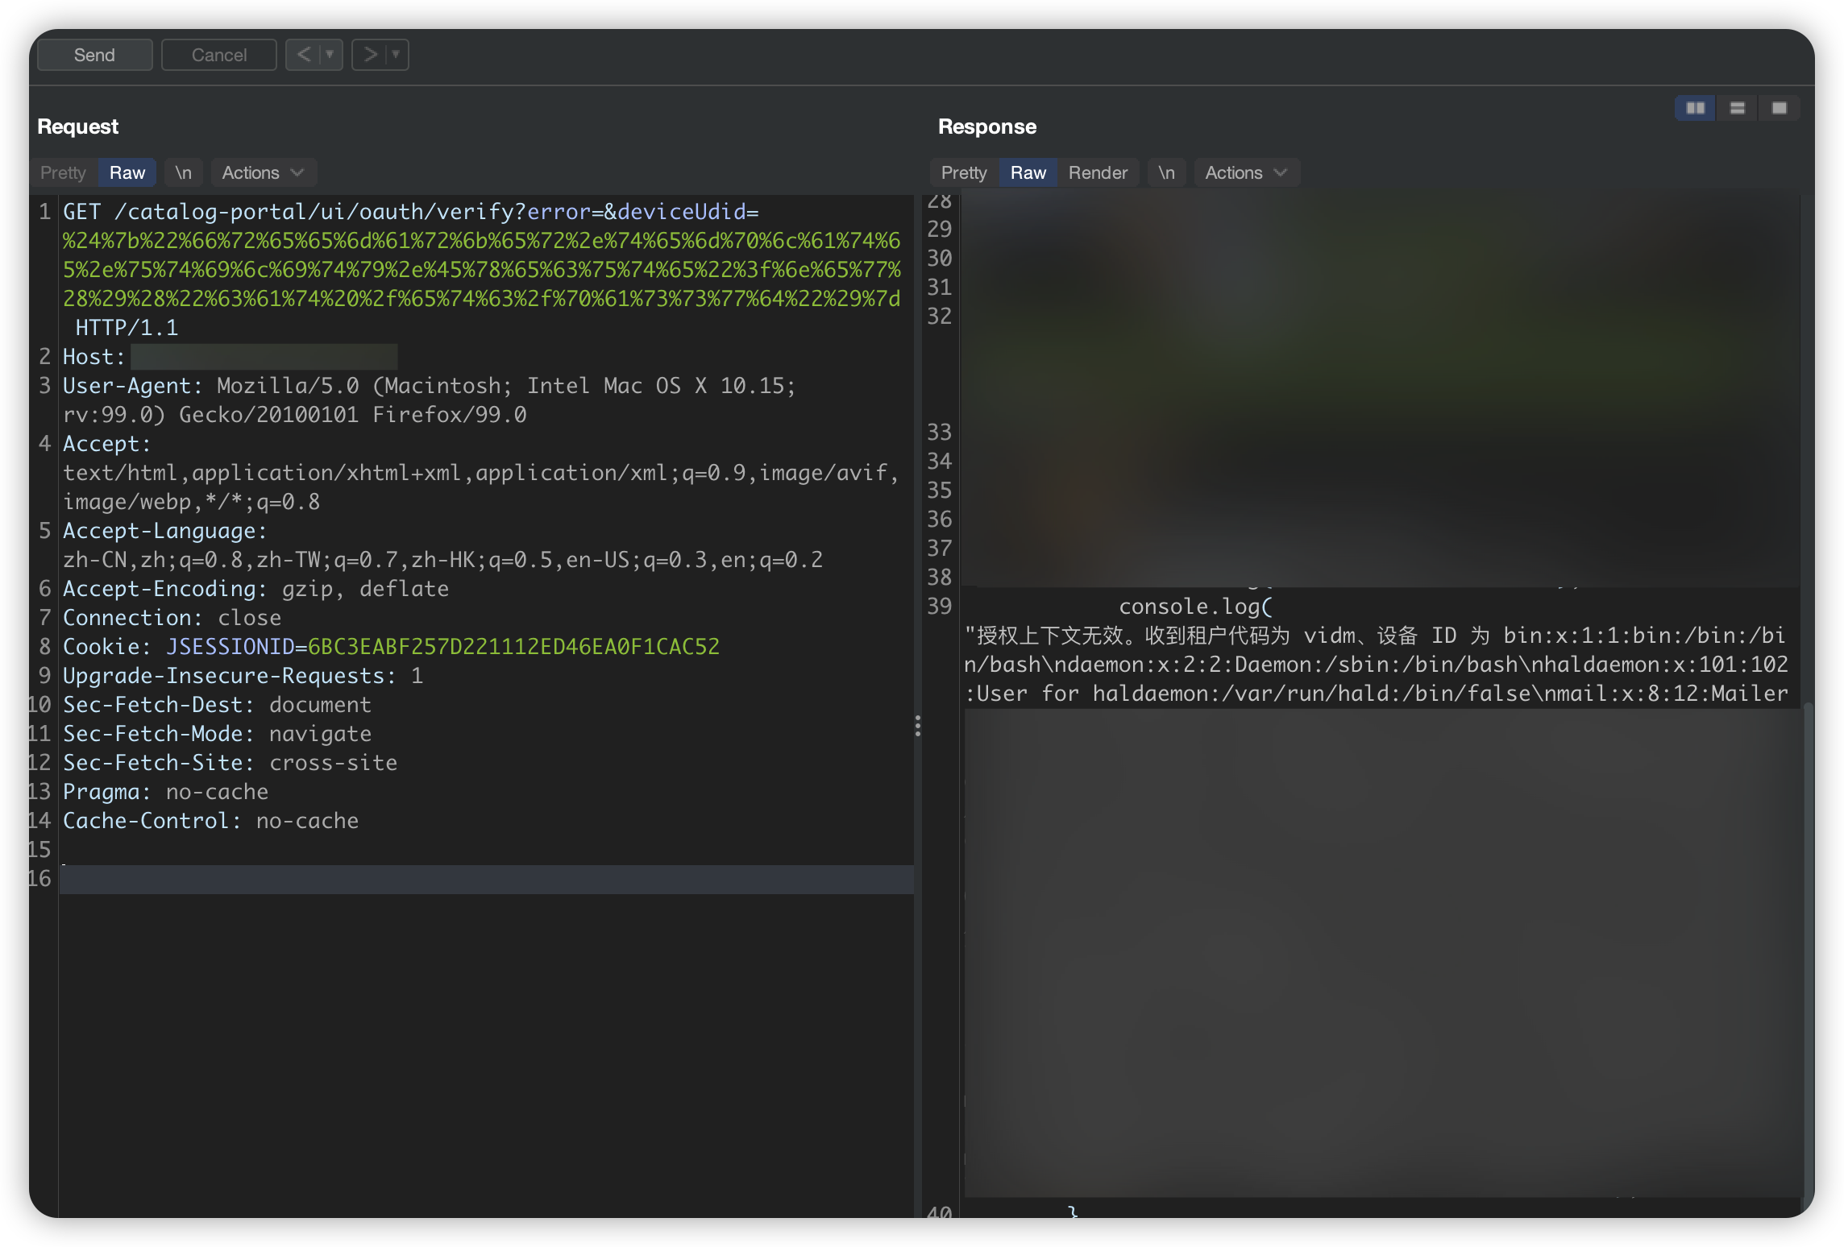Click the JSESSIONID cookie value on line 8
The height and width of the screenshot is (1247, 1844).
(x=513, y=645)
